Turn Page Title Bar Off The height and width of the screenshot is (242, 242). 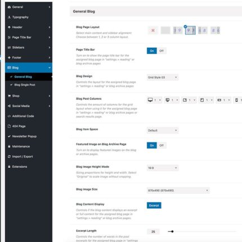click(x=162, y=51)
